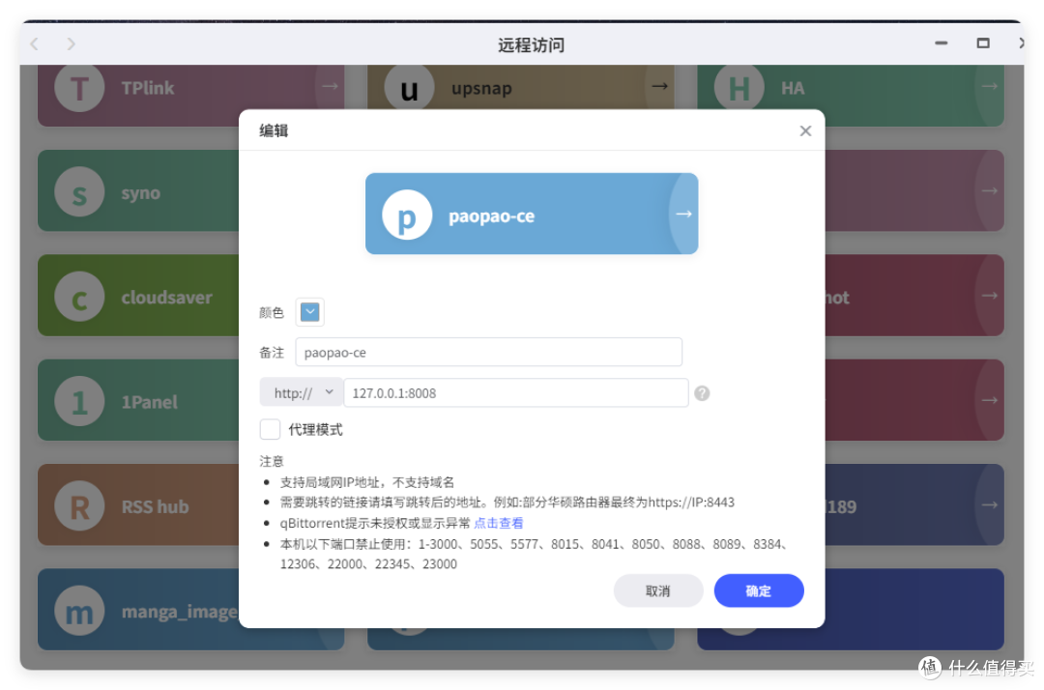
Task: Click the arrow on the upsnap card
Action: [659, 86]
